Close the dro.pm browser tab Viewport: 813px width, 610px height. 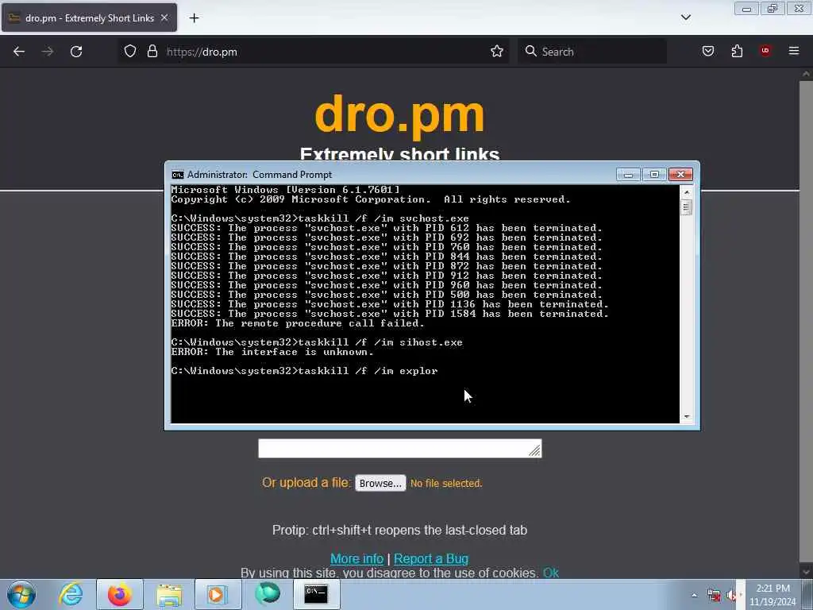pyautogui.click(x=164, y=17)
